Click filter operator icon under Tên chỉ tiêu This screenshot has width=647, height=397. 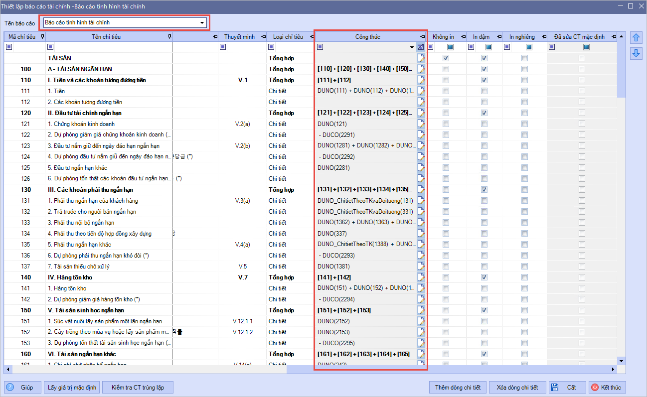pos(50,47)
